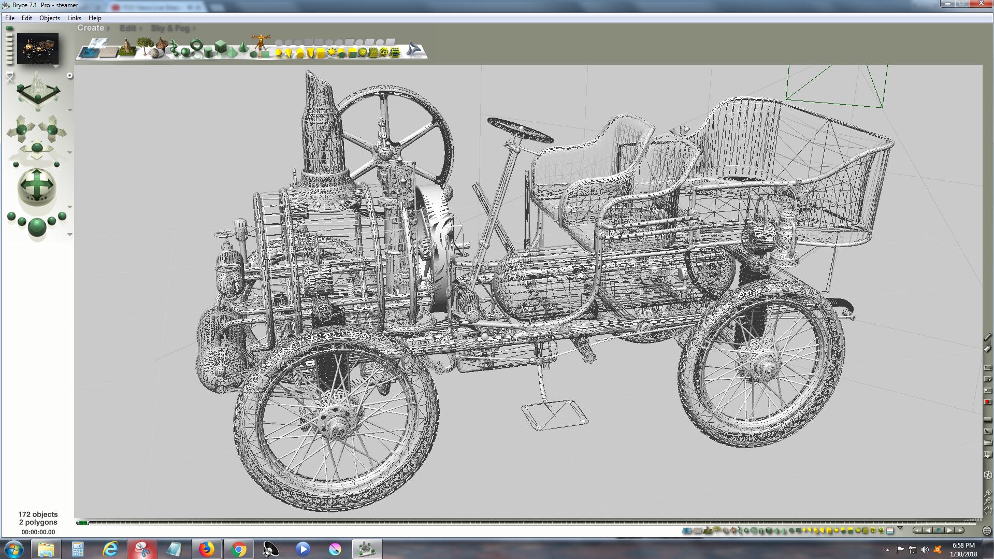Click the silver three-pointed star icon in Create palette

[414, 49]
